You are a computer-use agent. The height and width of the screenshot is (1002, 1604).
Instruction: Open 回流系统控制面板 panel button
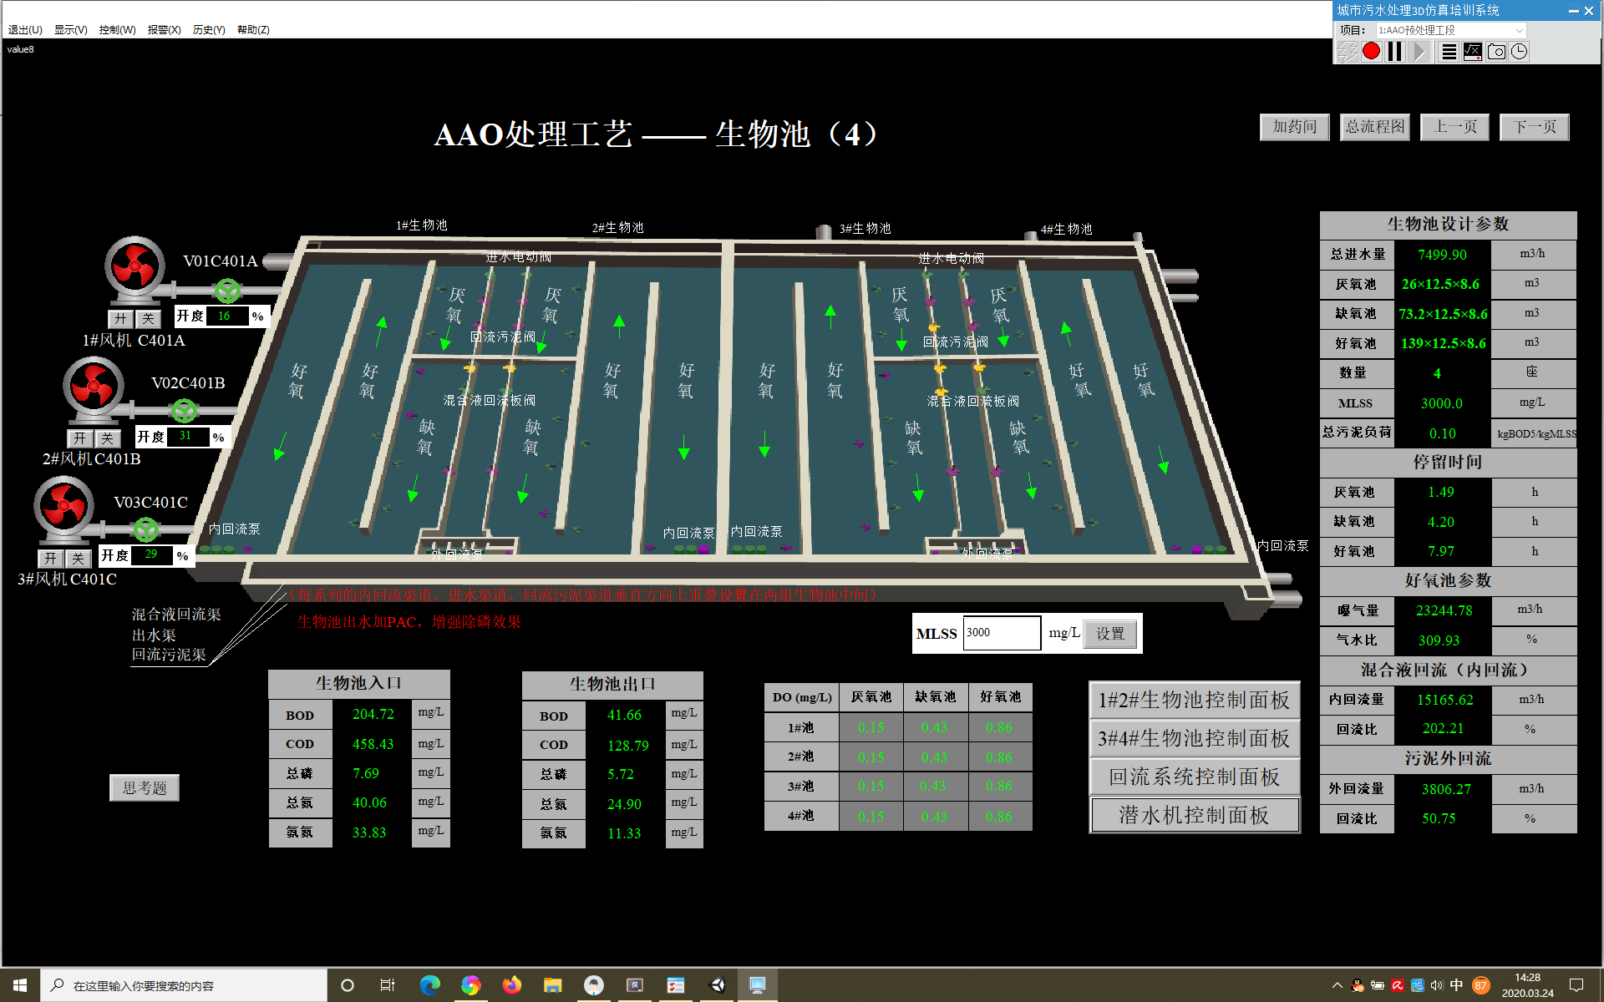point(1194,777)
